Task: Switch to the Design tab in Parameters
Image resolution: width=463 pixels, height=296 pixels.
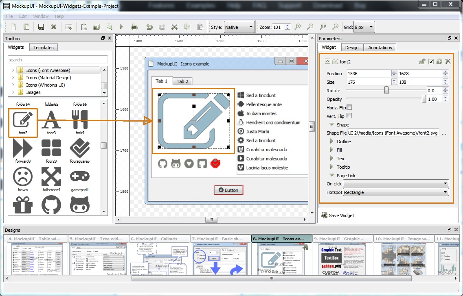Action: pyautogui.click(x=352, y=48)
